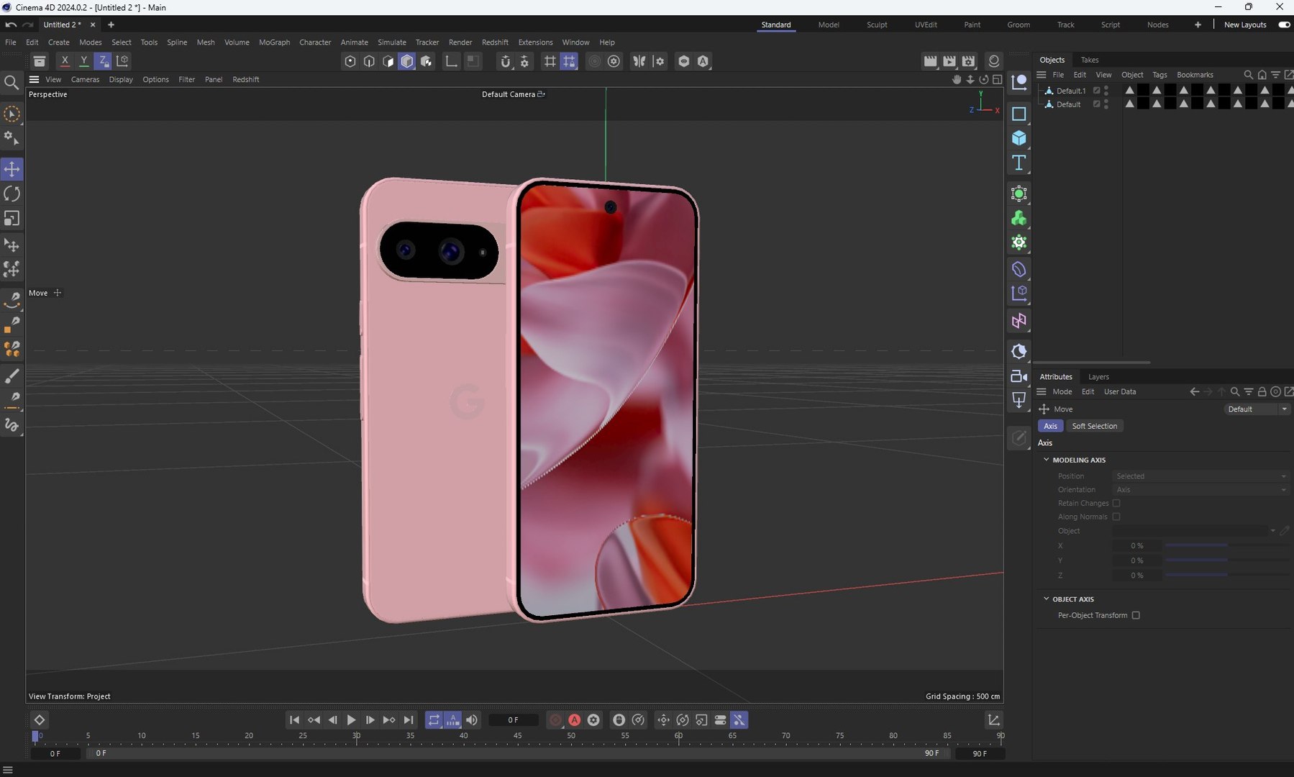Open the MoGraph menu
This screenshot has width=1294, height=777.
(x=274, y=42)
